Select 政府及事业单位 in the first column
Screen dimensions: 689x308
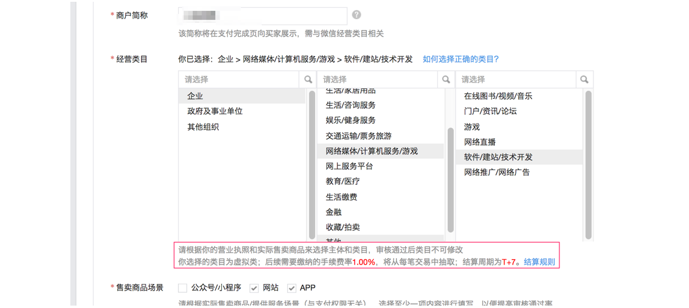242,111
